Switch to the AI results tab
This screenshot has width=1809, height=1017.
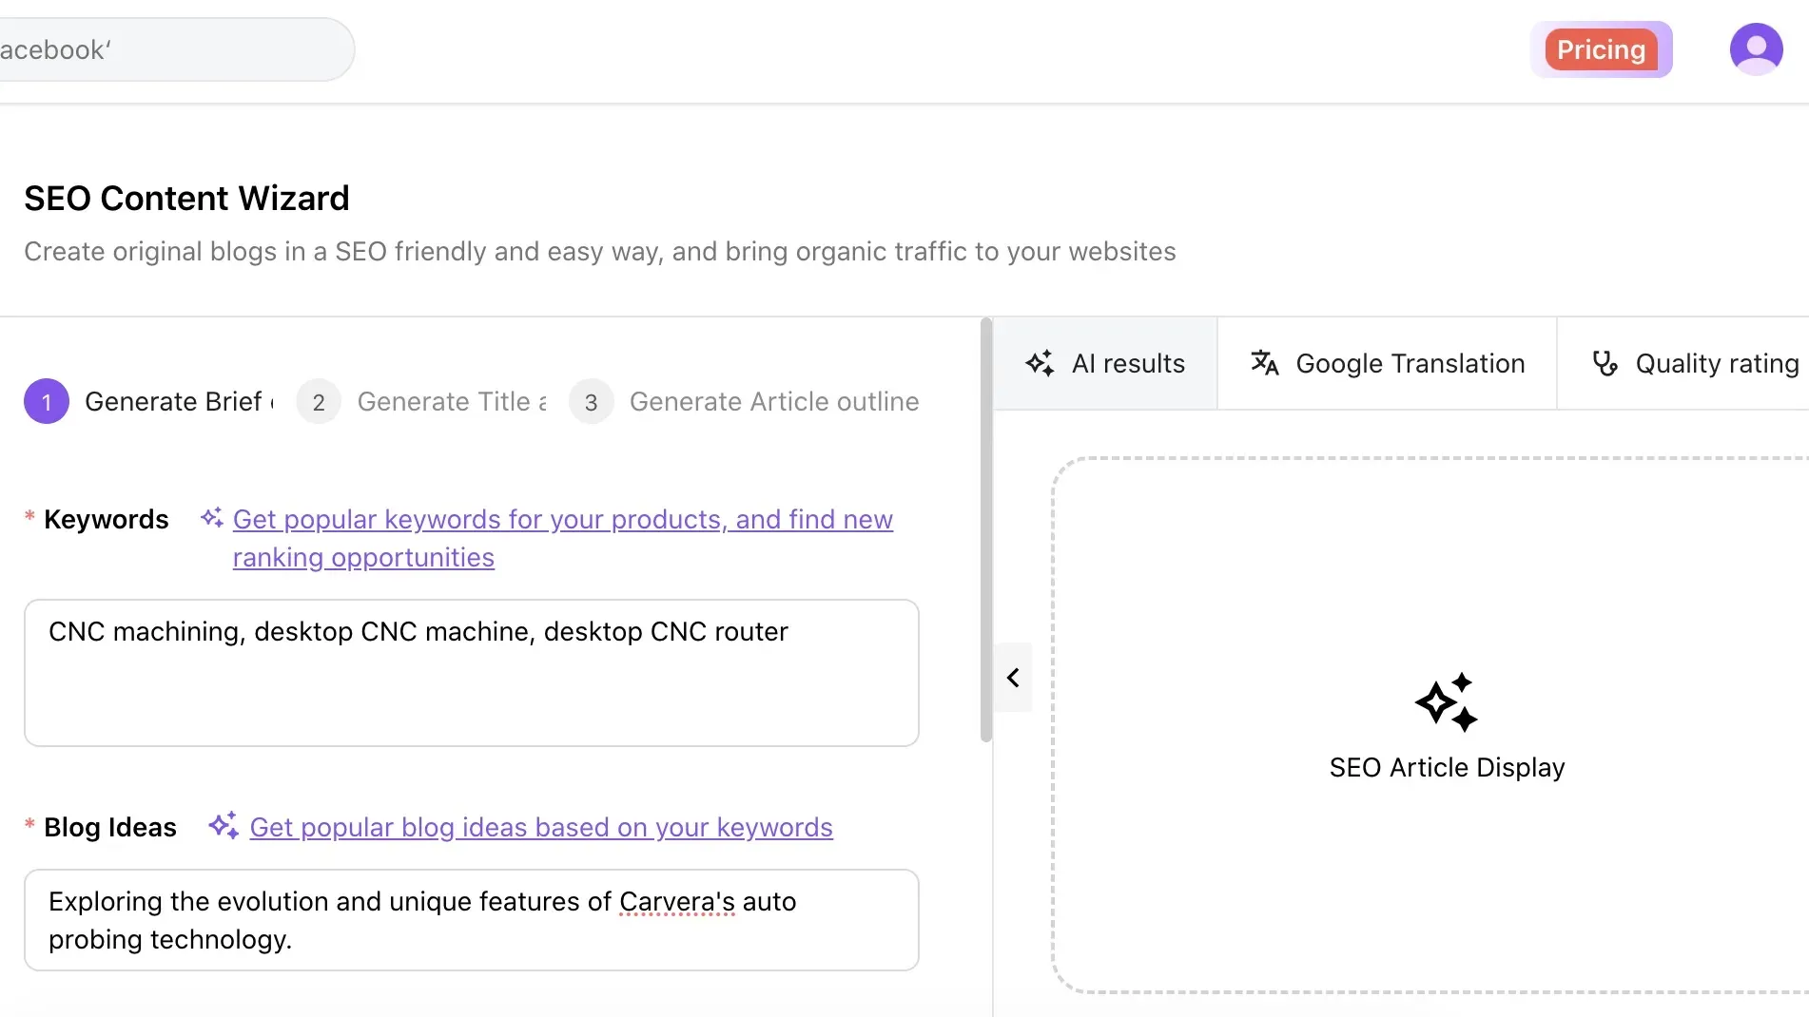[1127, 363]
